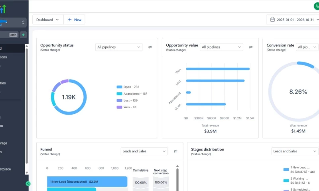Click the New dashboard button
The height and width of the screenshot is (191, 319).
75,19
